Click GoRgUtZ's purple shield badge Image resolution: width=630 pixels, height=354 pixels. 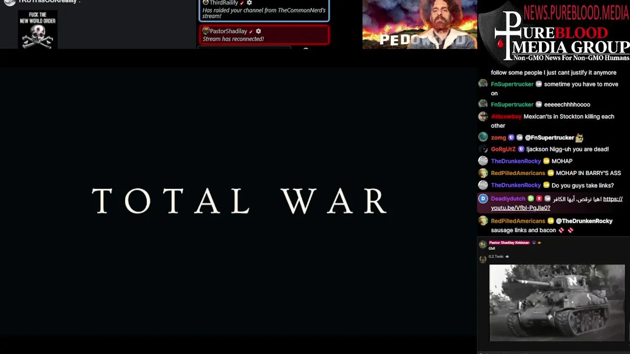pyautogui.click(x=521, y=149)
